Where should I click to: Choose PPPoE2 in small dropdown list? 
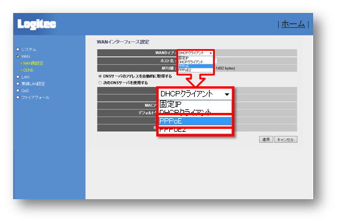click(x=185, y=70)
